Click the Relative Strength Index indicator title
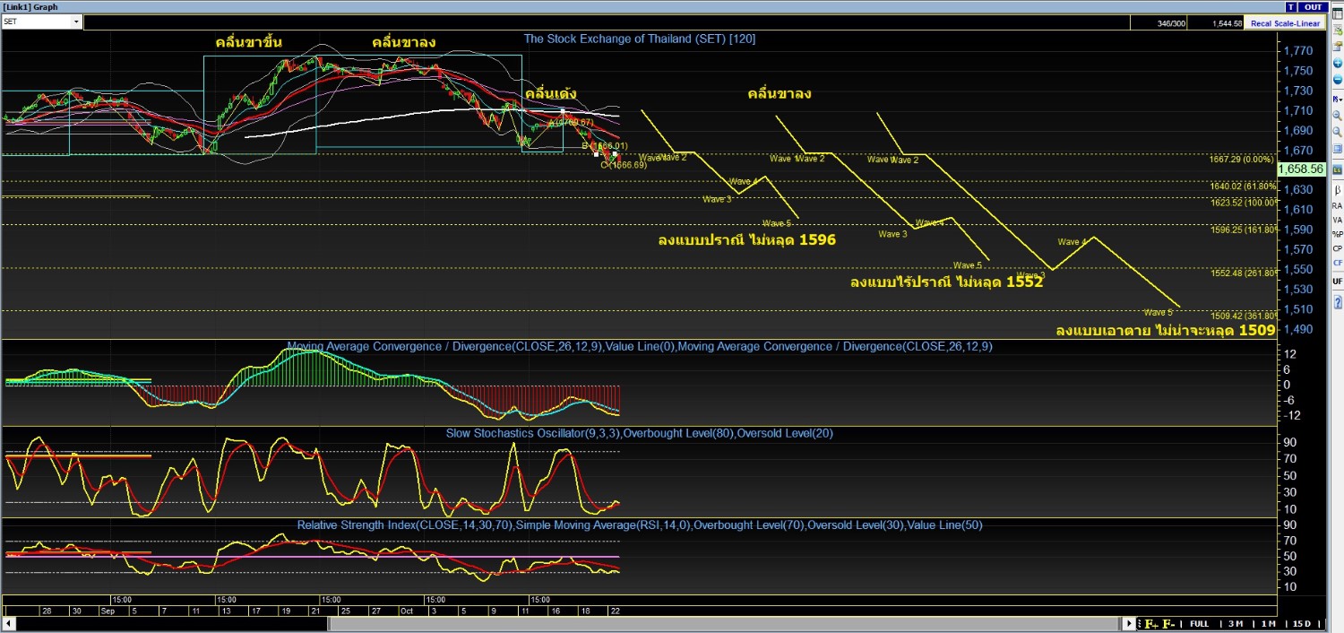The image size is (1344, 633). 640,525
